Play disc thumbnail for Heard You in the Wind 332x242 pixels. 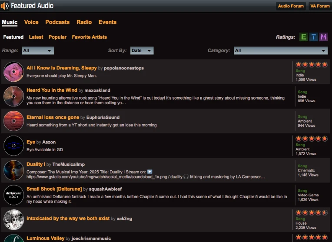click(13, 96)
